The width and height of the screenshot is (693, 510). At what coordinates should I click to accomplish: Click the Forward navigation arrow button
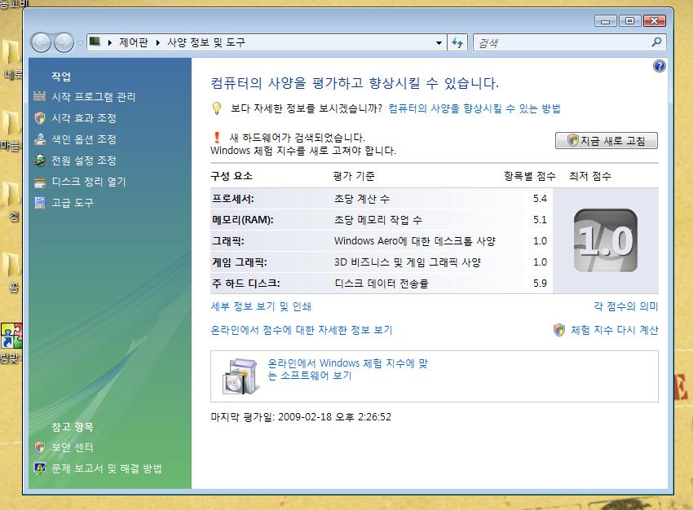coord(64,43)
